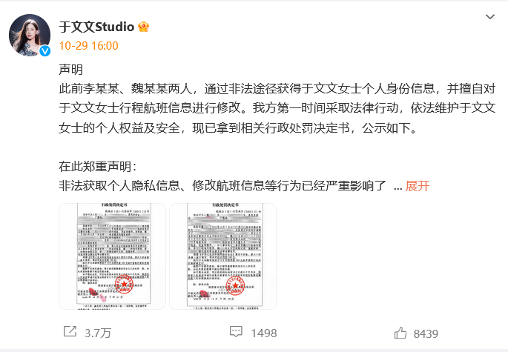Like the post with thumbs-up icon
The height and width of the screenshot is (352, 508).
coord(400,333)
